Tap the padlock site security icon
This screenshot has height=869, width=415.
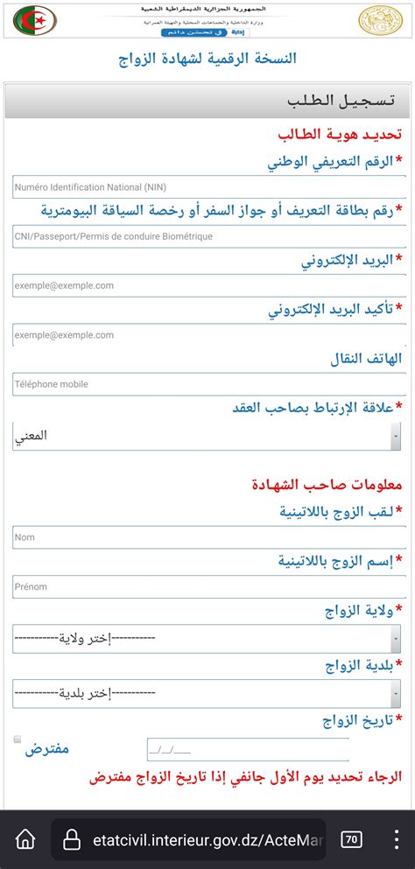click(72, 840)
